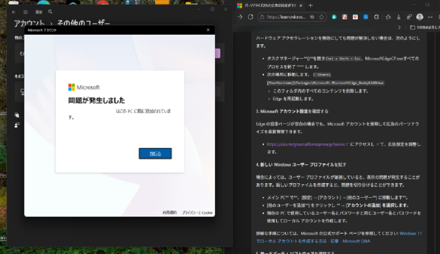
Task: Expand the favorites bar overflow chevron
Action: click(399, 27)
